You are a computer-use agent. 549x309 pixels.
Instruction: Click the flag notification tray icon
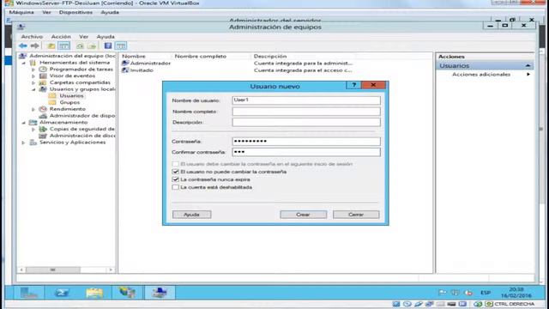(x=443, y=292)
